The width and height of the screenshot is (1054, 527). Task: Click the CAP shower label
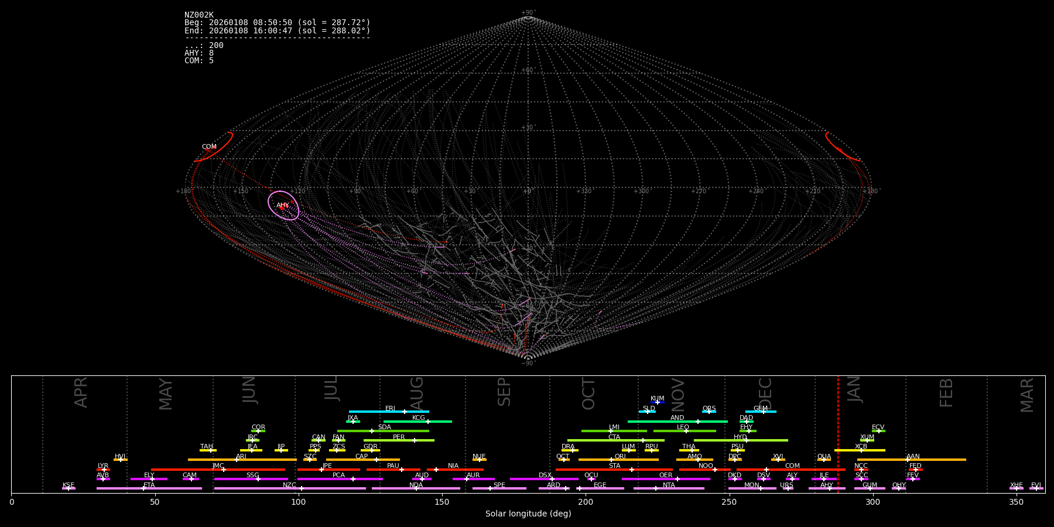(362, 457)
